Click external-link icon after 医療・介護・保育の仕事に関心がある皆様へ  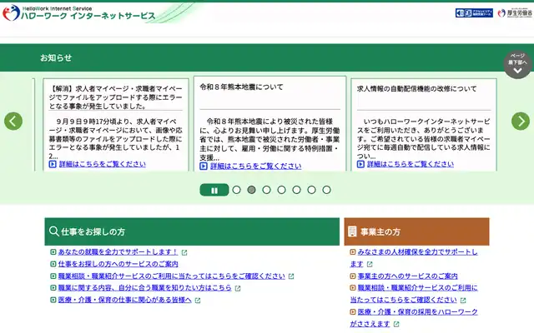[x=198, y=301]
